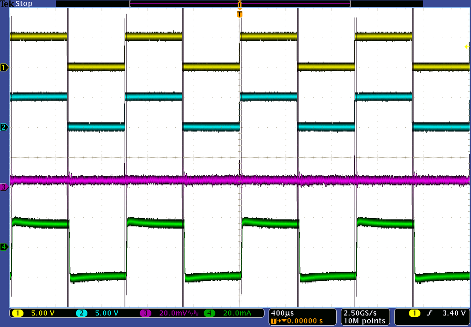Click the rising edge trigger slope icon

tap(429, 313)
